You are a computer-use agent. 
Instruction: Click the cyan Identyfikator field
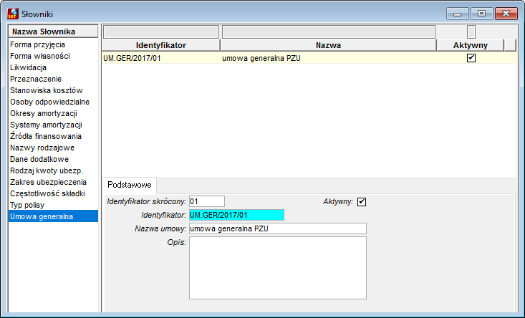coord(237,215)
